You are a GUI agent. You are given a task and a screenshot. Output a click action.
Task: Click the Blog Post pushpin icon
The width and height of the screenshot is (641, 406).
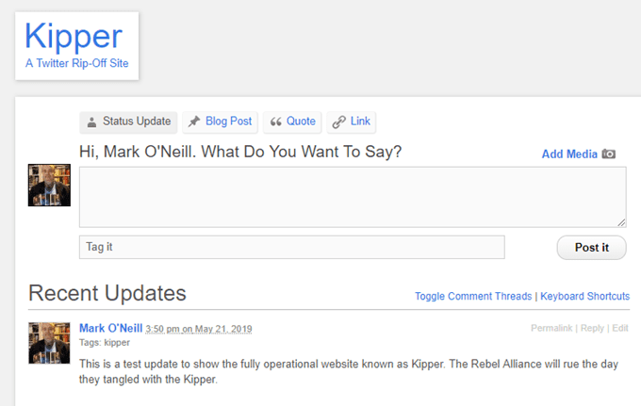[x=194, y=122]
